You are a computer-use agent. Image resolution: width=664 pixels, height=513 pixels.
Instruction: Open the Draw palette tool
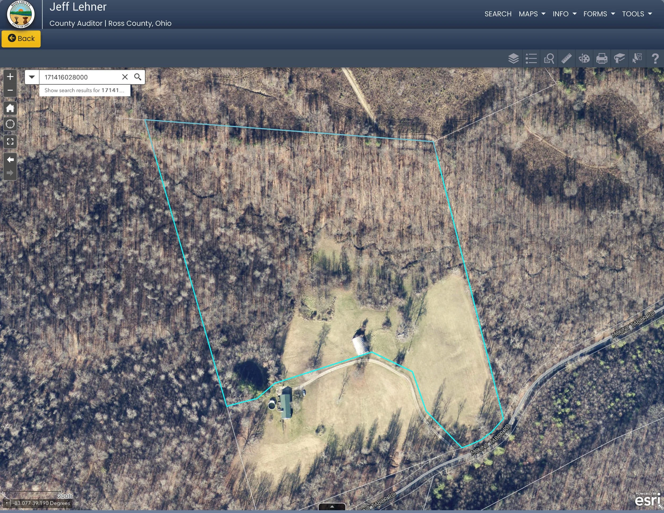[584, 58]
